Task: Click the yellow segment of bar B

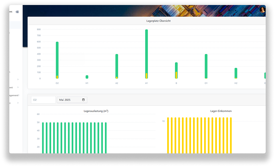Action: (x=176, y=75)
